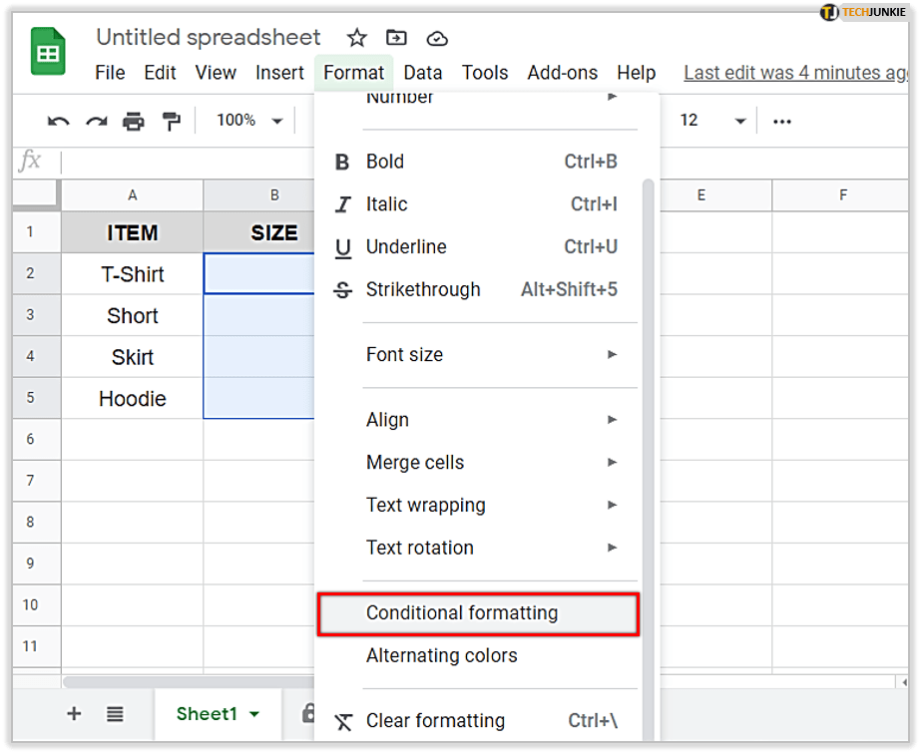
Task: Select the paint format roller icon
Action: (172, 121)
